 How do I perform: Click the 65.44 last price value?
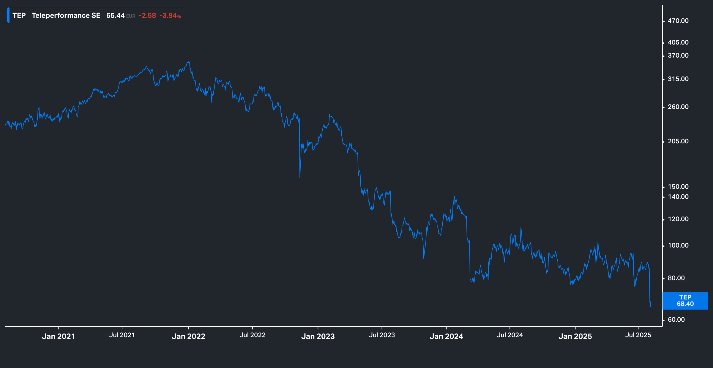115,15
